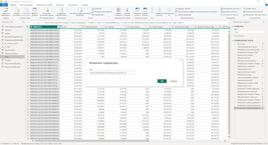Expand the formula bar chevron
The height and width of the screenshot is (145, 268).
click(x=229, y=23)
